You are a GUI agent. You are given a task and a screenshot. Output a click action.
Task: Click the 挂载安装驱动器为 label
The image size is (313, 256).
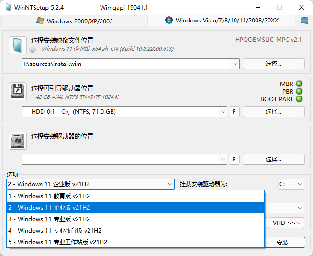[203, 184]
